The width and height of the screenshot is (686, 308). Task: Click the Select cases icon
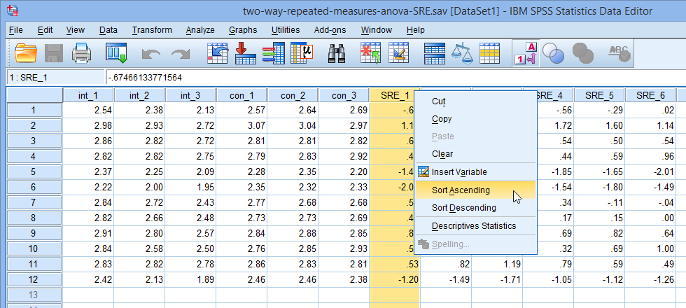tap(490, 53)
